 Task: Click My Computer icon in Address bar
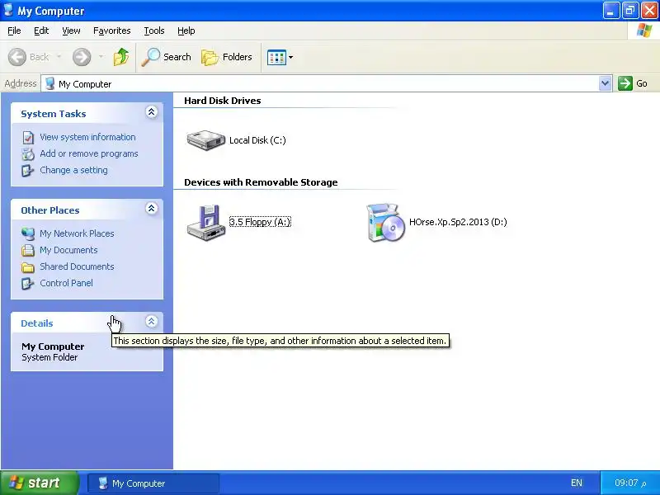pyautogui.click(x=49, y=83)
